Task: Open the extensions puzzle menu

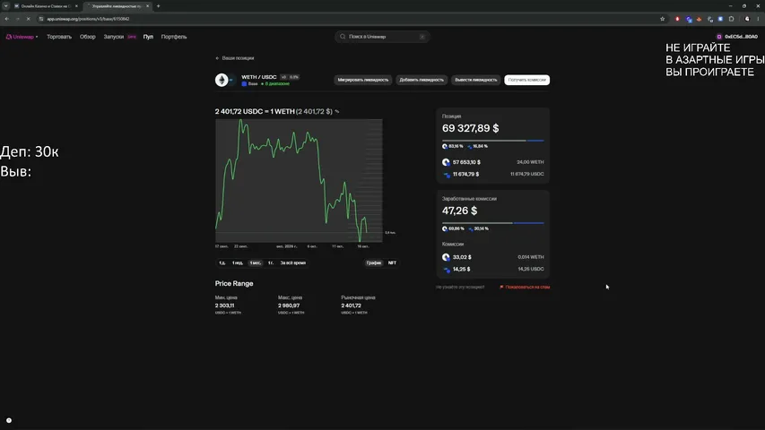Action: 731,19
